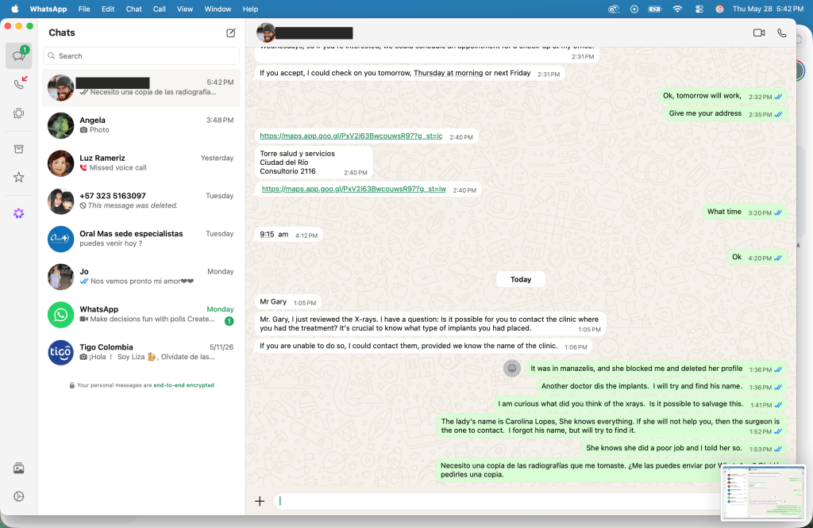Click the screenshot preview thumbnail
The height and width of the screenshot is (528, 813).
763,492
